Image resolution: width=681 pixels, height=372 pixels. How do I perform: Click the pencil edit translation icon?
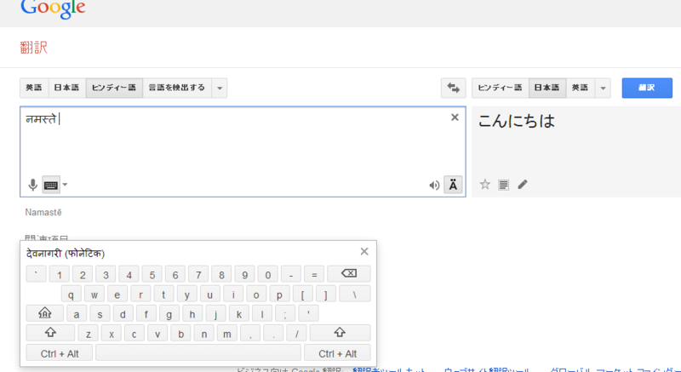click(x=523, y=185)
